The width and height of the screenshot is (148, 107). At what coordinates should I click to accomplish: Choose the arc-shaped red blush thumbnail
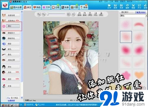[x=139, y=24]
